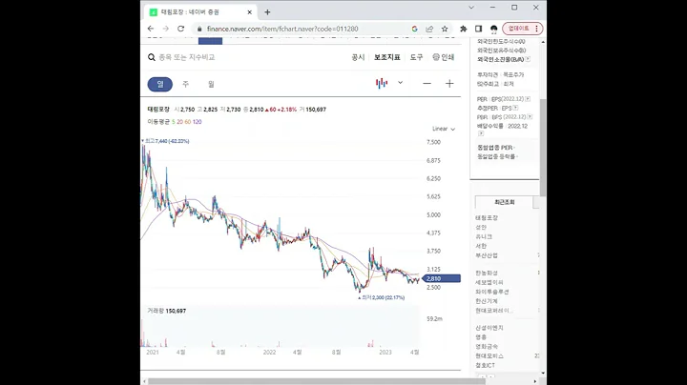
Task: Click the lock icon beside the URL
Action: (199, 29)
